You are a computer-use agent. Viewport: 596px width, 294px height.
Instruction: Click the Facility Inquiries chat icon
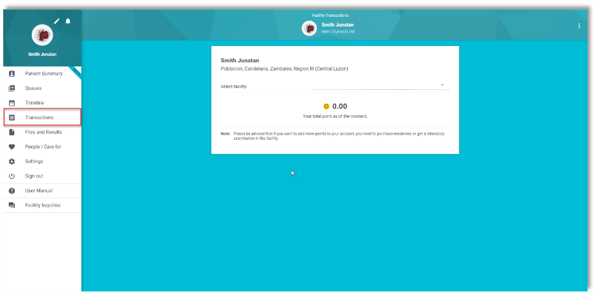tap(12, 205)
